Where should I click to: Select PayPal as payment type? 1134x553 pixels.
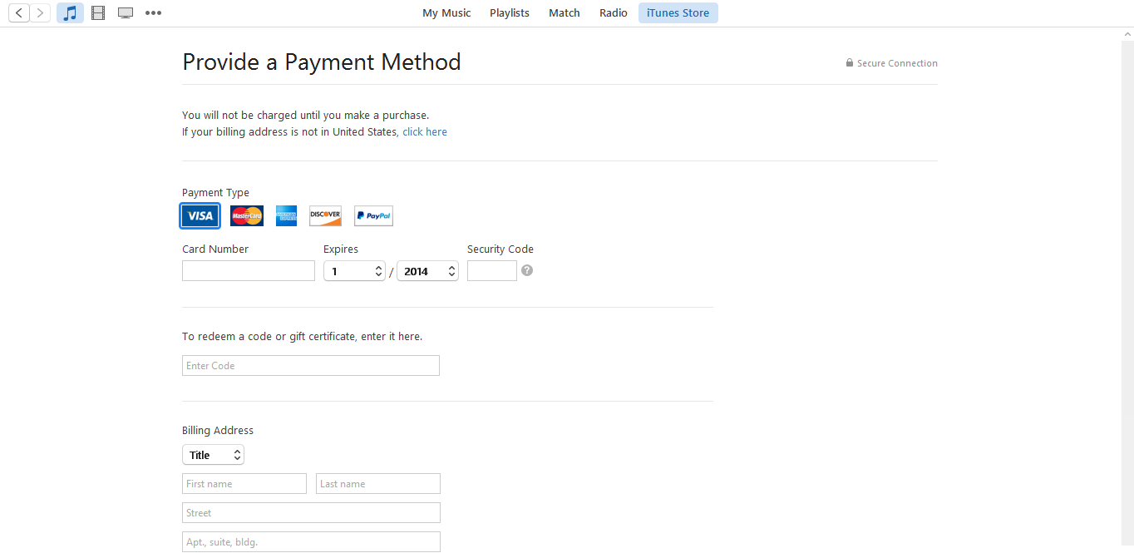click(373, 216)
